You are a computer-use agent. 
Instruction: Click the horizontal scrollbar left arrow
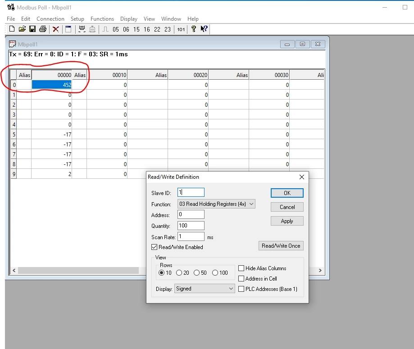pyautogui.click(x=14, y=270)
